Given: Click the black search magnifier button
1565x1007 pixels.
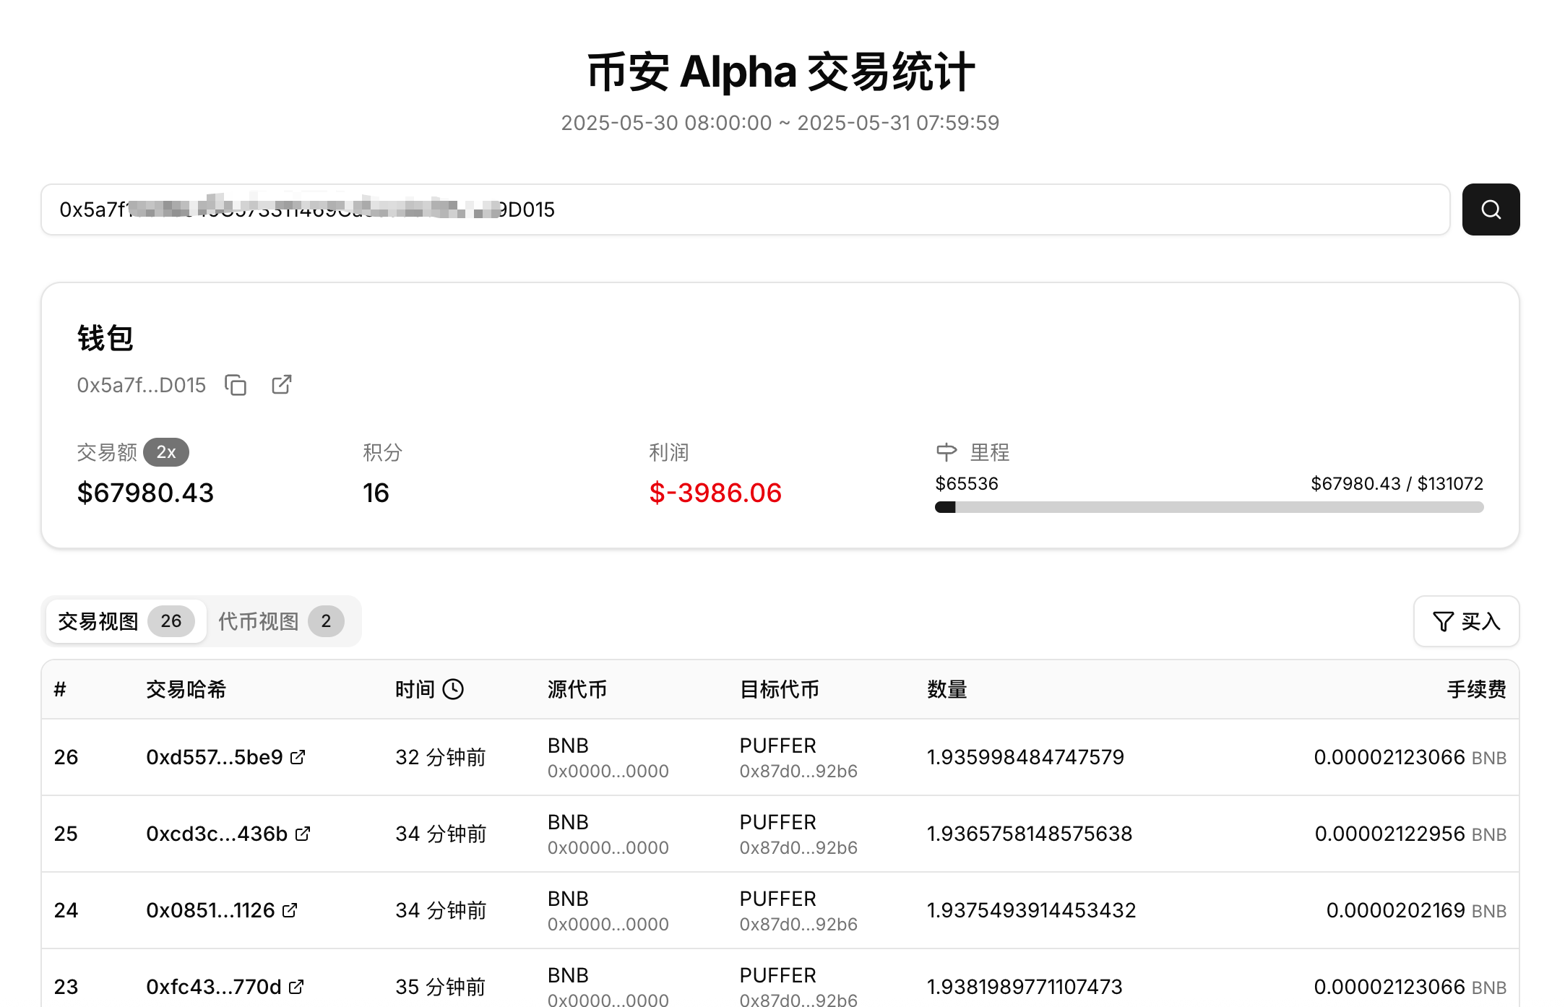Looking at the screenshot, I should click(x=1490, y=209).
